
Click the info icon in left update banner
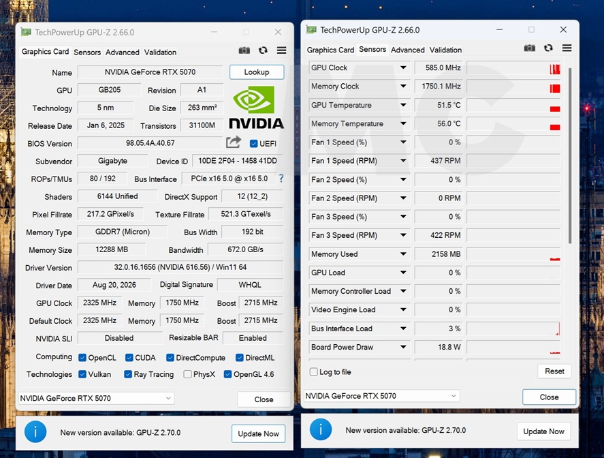click(x=35, y=432)
